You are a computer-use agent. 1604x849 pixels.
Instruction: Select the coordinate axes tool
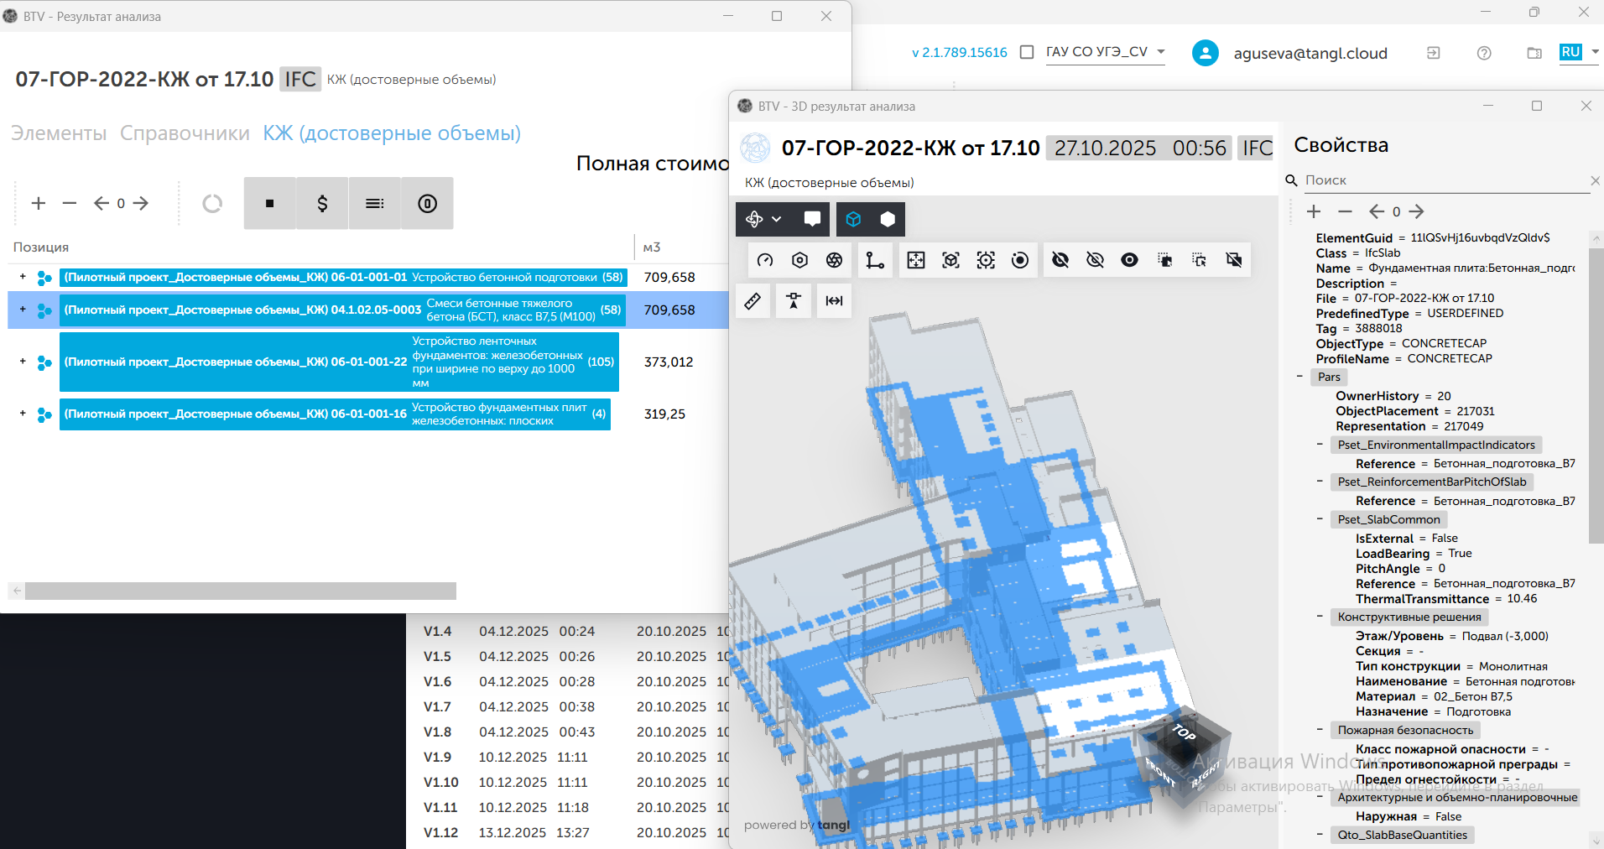point(875,260)
